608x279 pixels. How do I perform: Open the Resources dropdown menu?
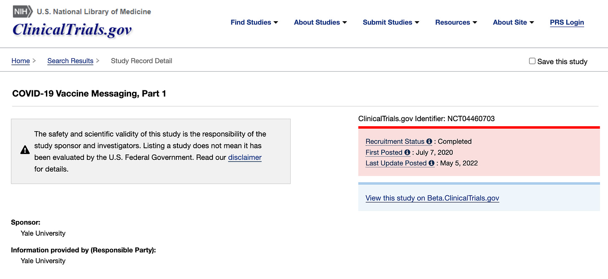456,22
